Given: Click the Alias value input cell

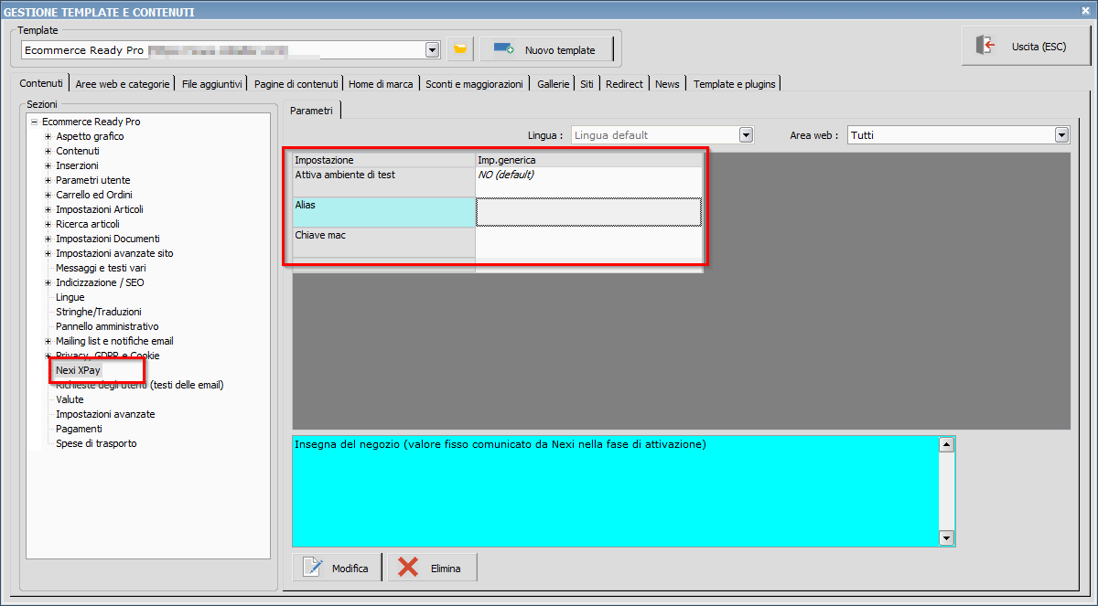Looking at the screenshot, I should 588,212.
